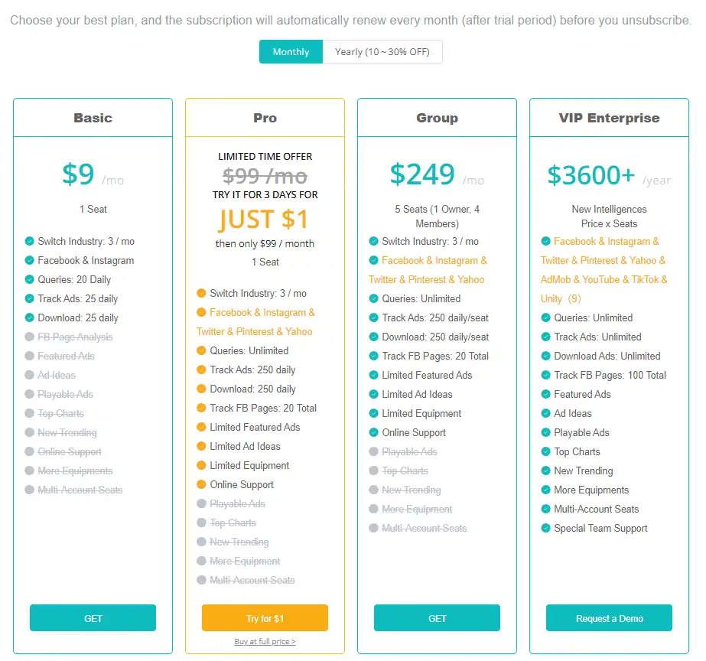
Task: Click "Request a Demo" for VIP Enterprise
Action: point(609,618)
